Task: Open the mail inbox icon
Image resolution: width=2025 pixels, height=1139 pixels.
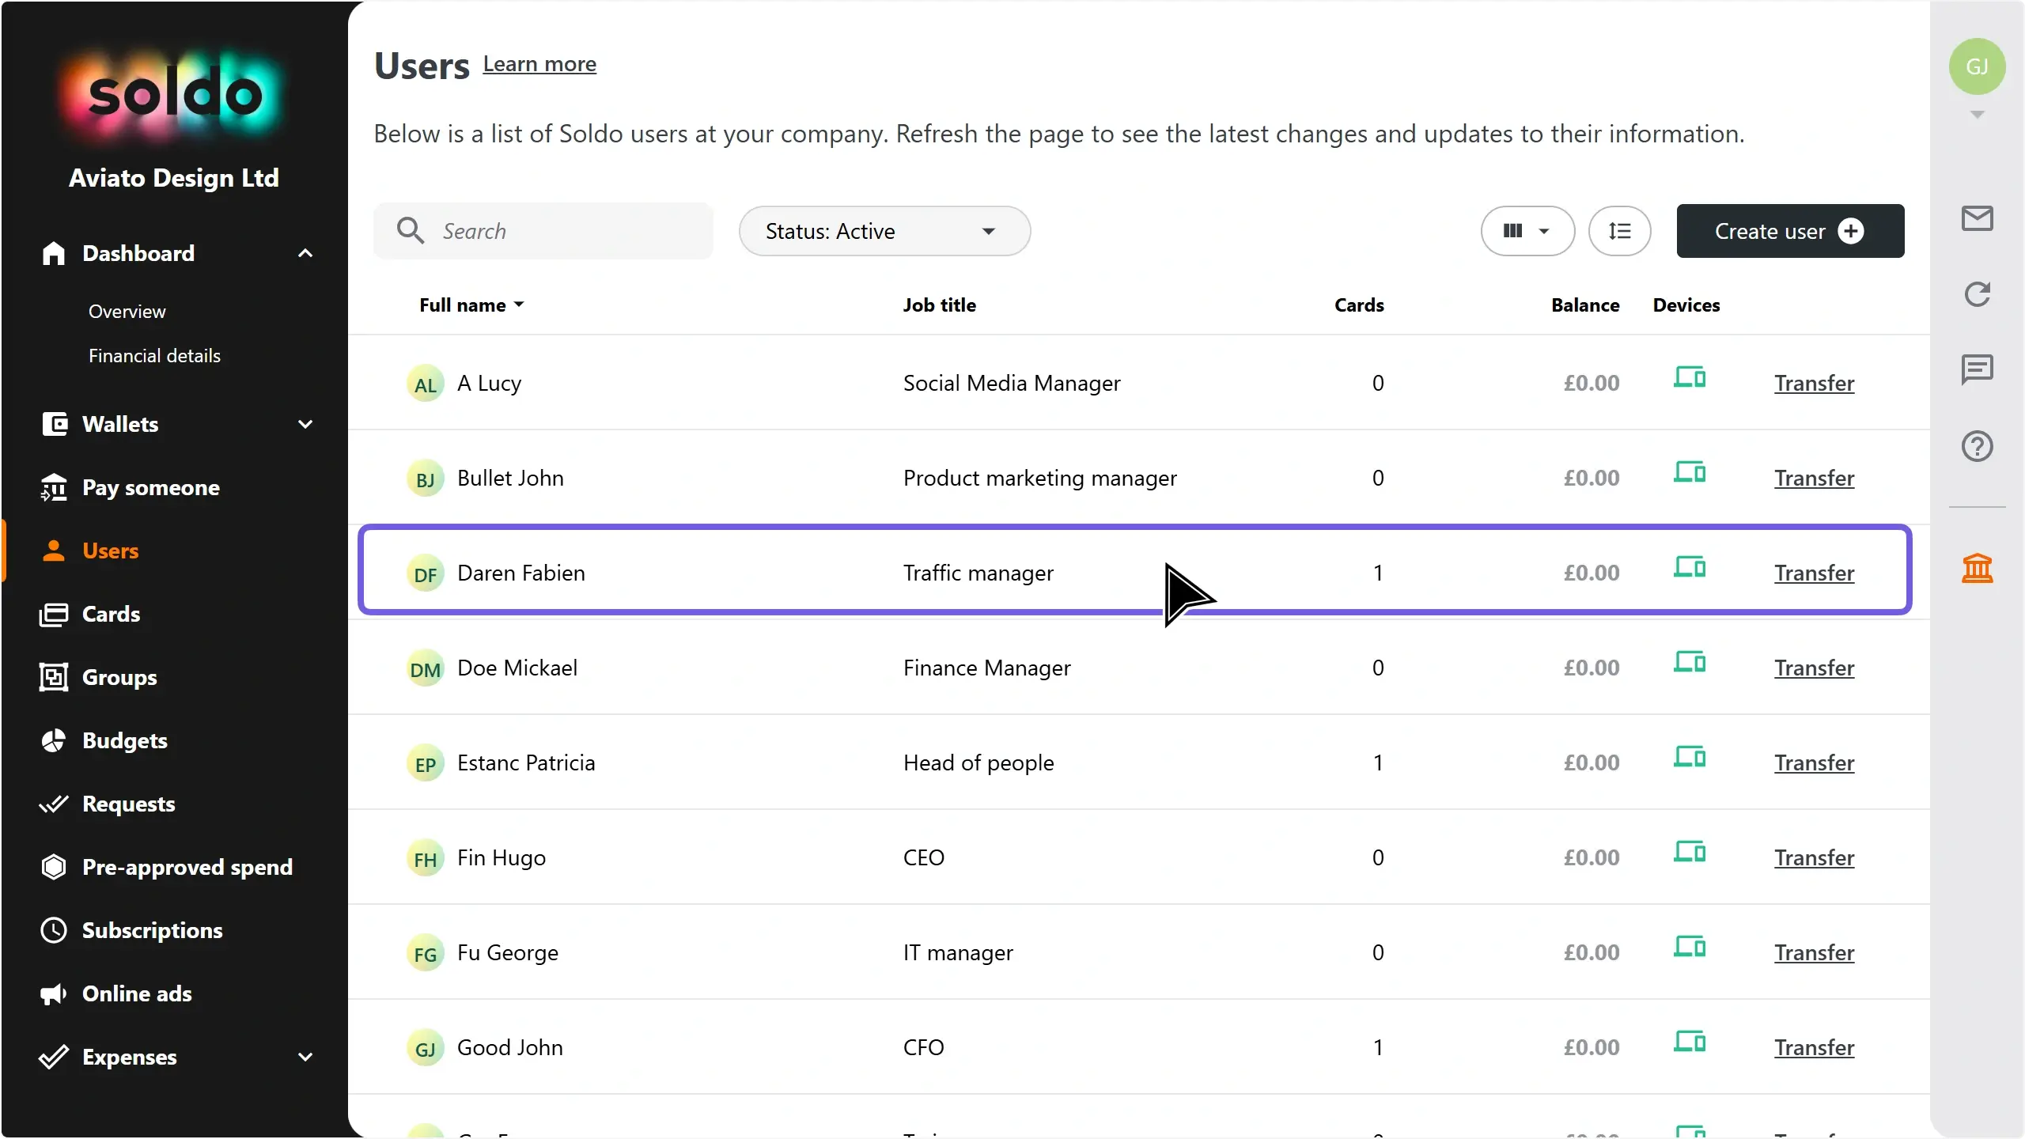Action: tap(1977, 218)
